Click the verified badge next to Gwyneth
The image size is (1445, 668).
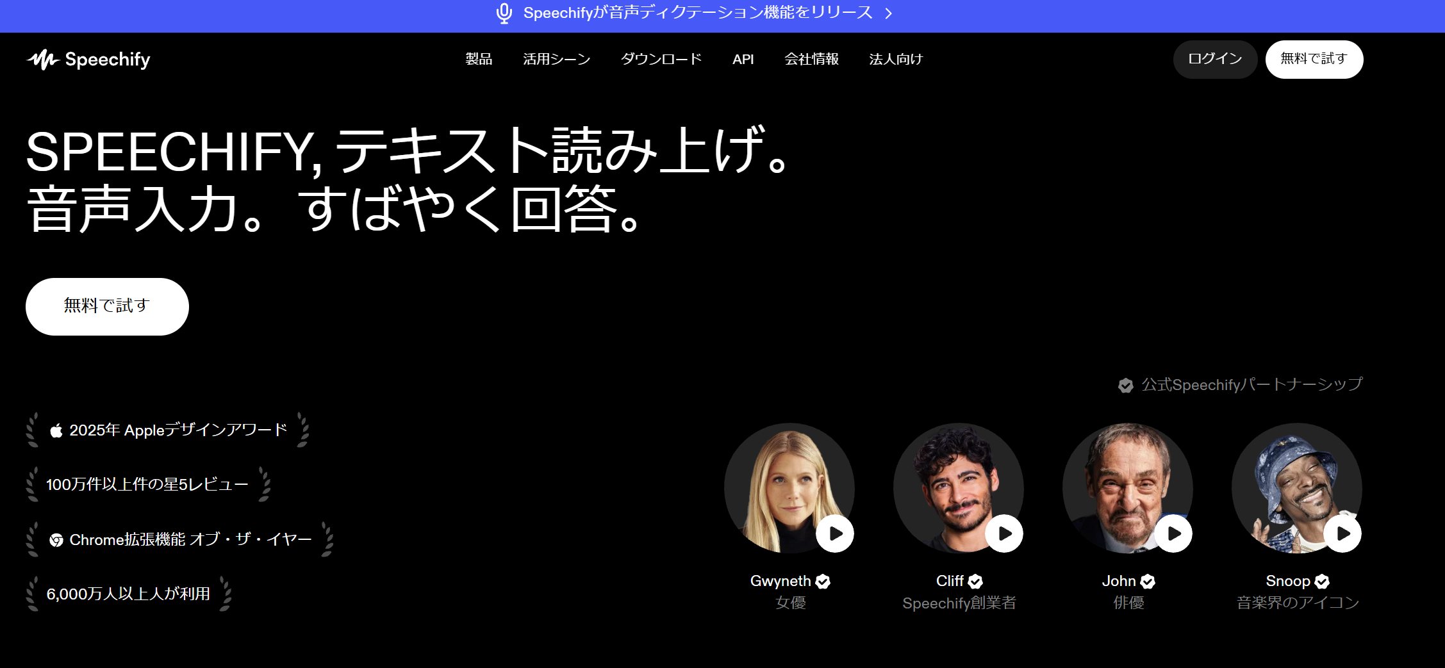823,582
